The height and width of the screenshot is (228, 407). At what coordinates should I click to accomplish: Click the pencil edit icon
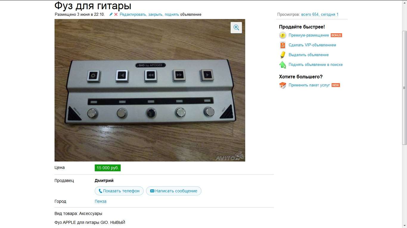pos(111,14)
